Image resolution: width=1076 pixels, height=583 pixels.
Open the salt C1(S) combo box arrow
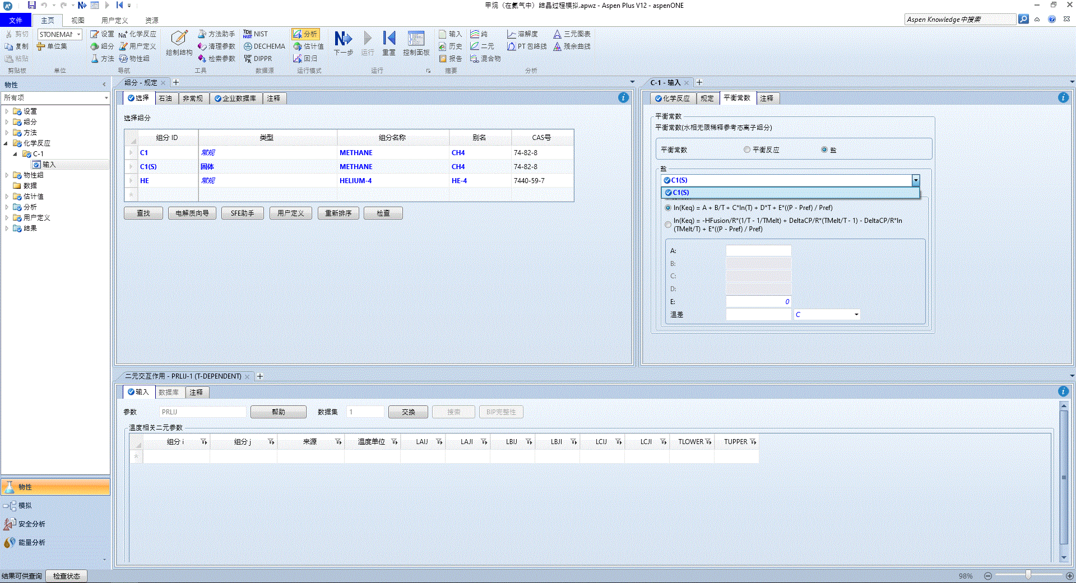916,180
